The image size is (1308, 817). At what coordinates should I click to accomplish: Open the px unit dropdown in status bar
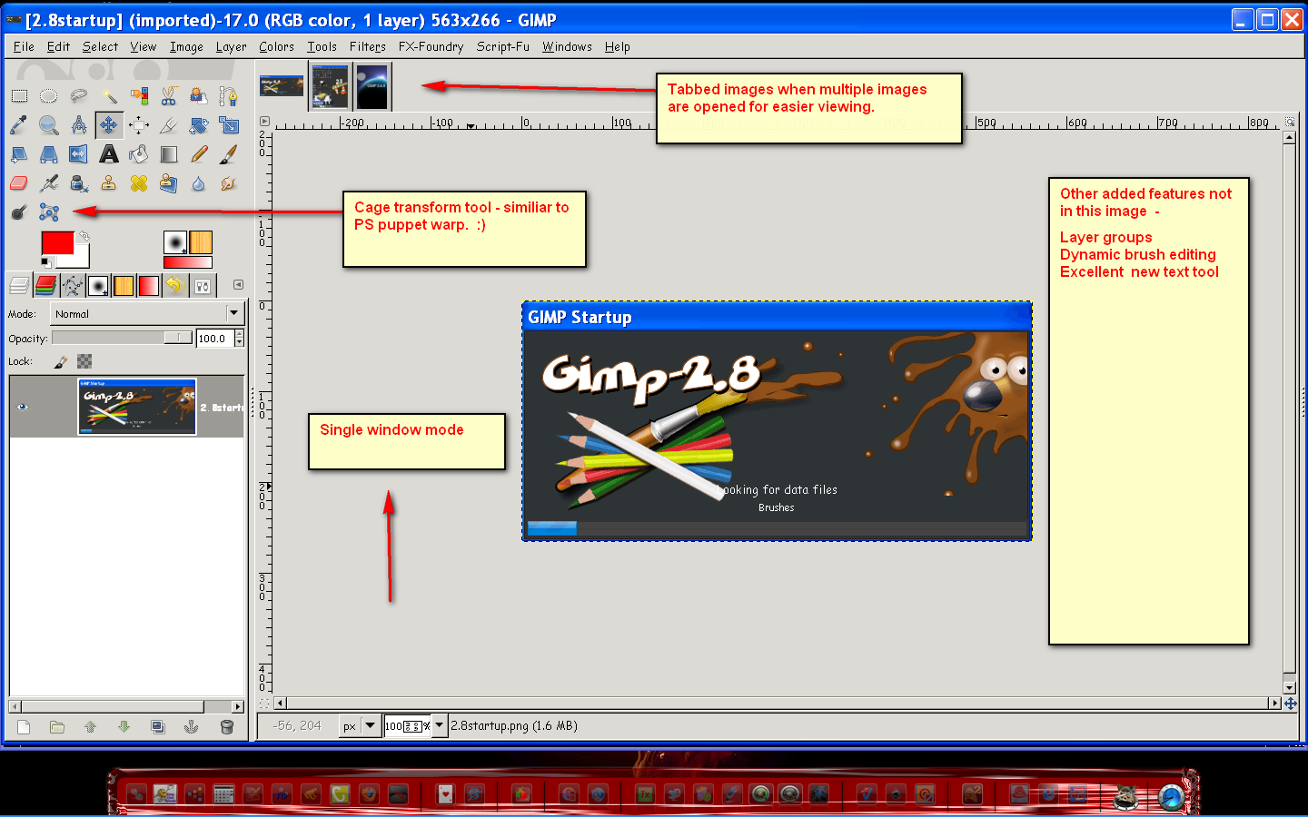(360, 726)
